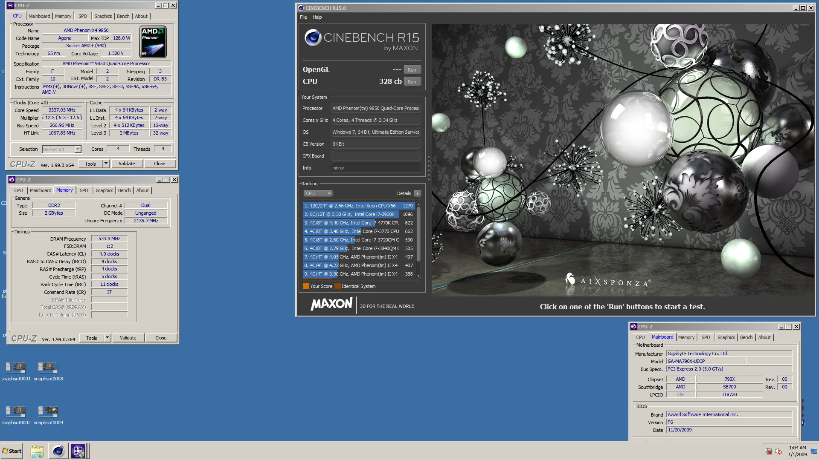
Task: Open the ranking CPU dropdown in Cinebench
Action: click(318, 193)
